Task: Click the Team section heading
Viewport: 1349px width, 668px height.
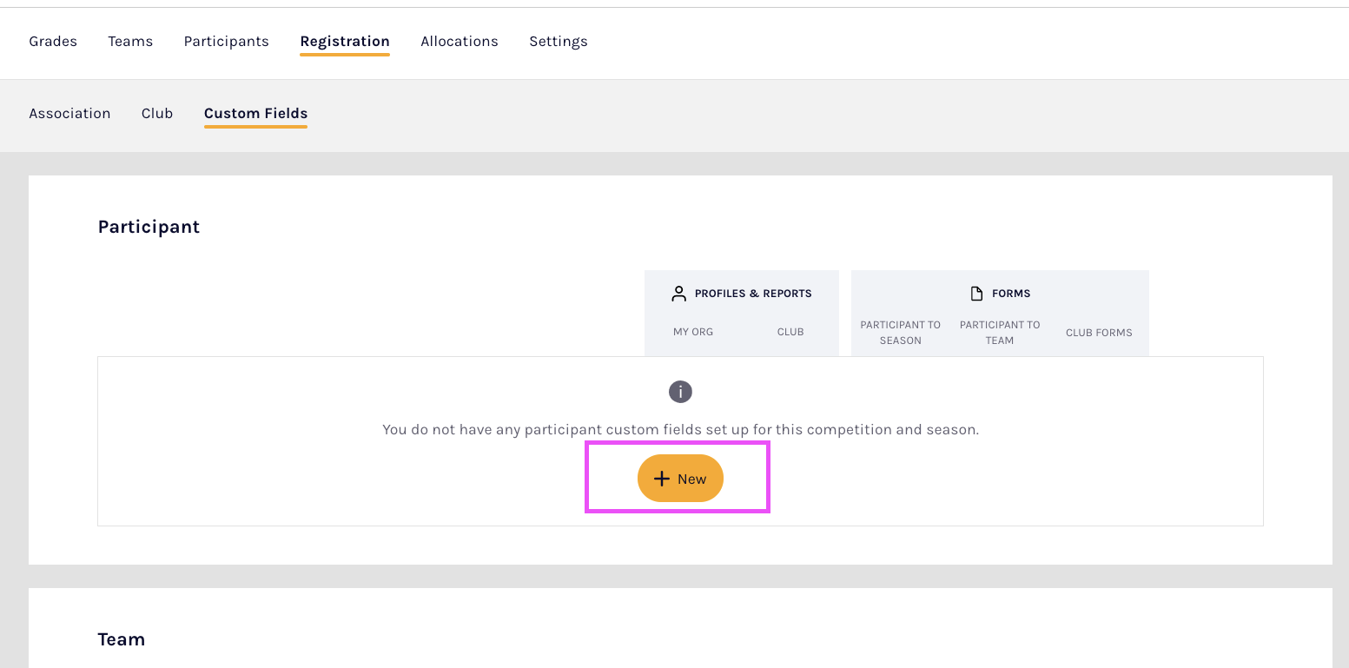Action: [121, 639]
